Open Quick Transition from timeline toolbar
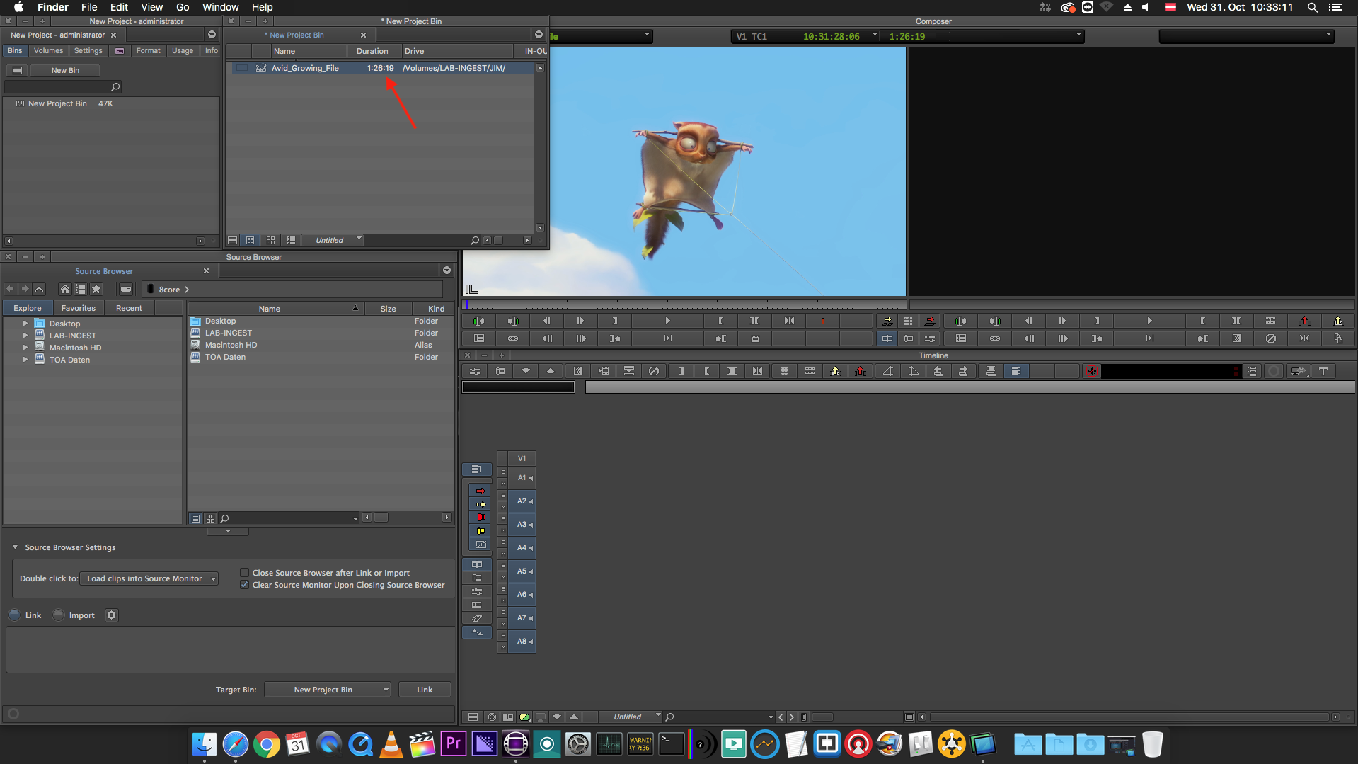Viewport: 1358px width, 764px height. 578,371
